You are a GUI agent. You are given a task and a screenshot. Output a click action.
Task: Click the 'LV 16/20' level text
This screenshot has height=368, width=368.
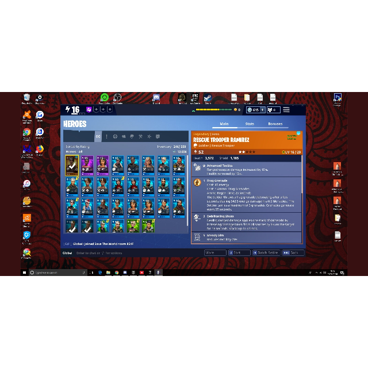tap(292, 152)
